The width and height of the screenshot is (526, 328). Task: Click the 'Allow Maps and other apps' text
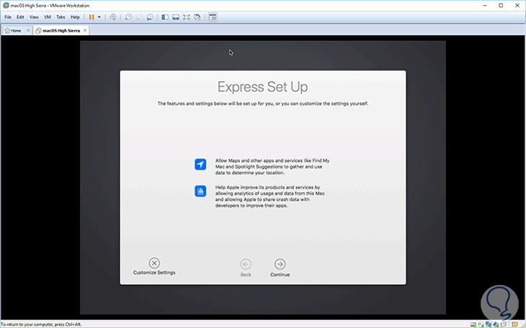click(272, 166)
